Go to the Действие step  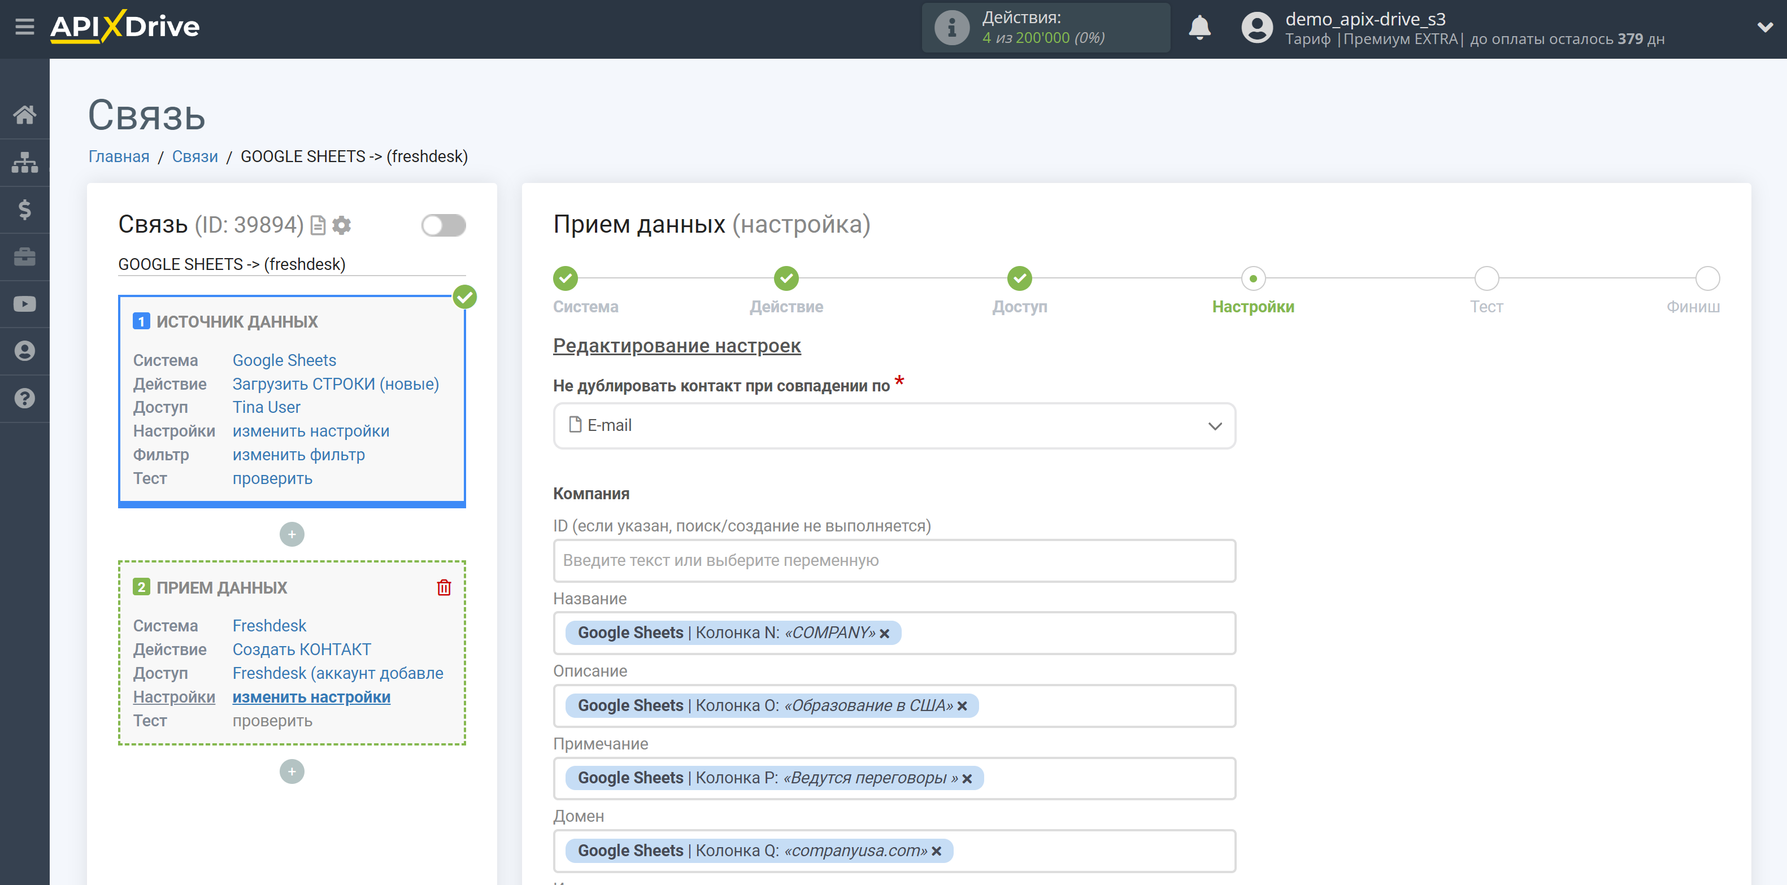pos(786,279)
